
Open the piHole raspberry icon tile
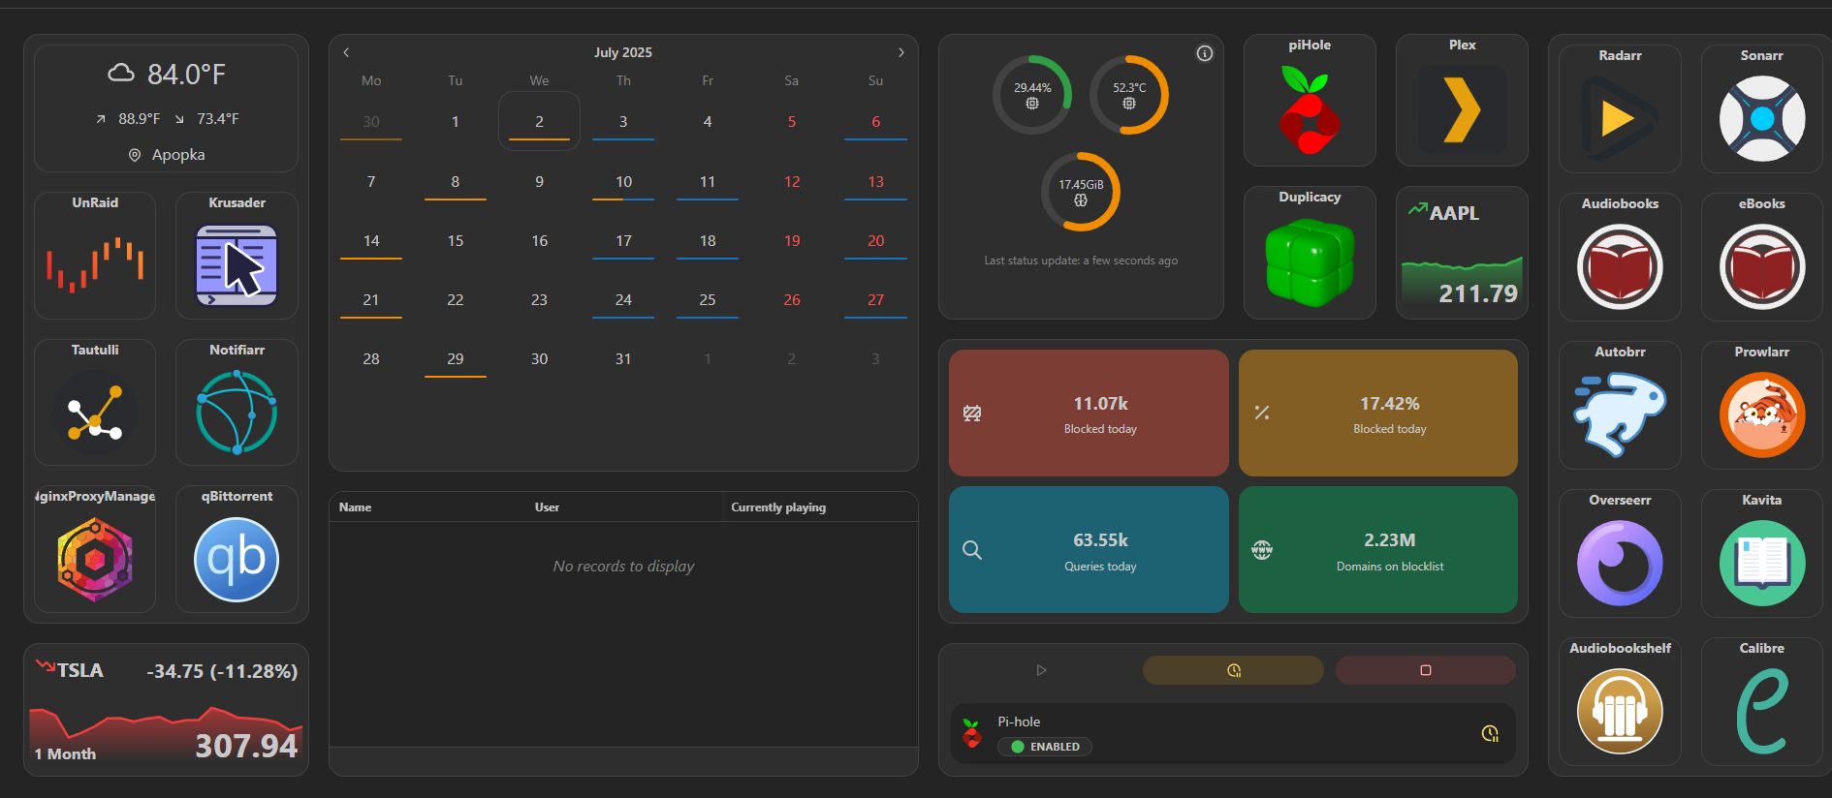1310,101
